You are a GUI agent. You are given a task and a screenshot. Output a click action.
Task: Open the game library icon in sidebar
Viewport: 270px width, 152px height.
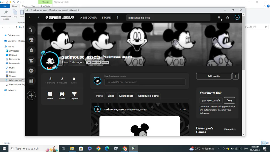(31, 81)
